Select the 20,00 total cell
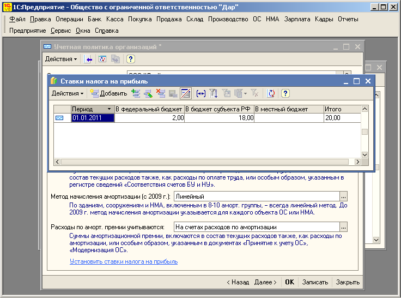Screen dimensions: 401x298 point(342,118)
